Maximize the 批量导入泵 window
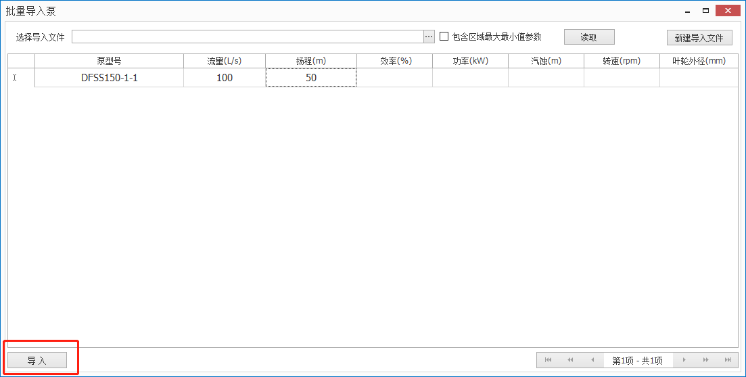 706,10
